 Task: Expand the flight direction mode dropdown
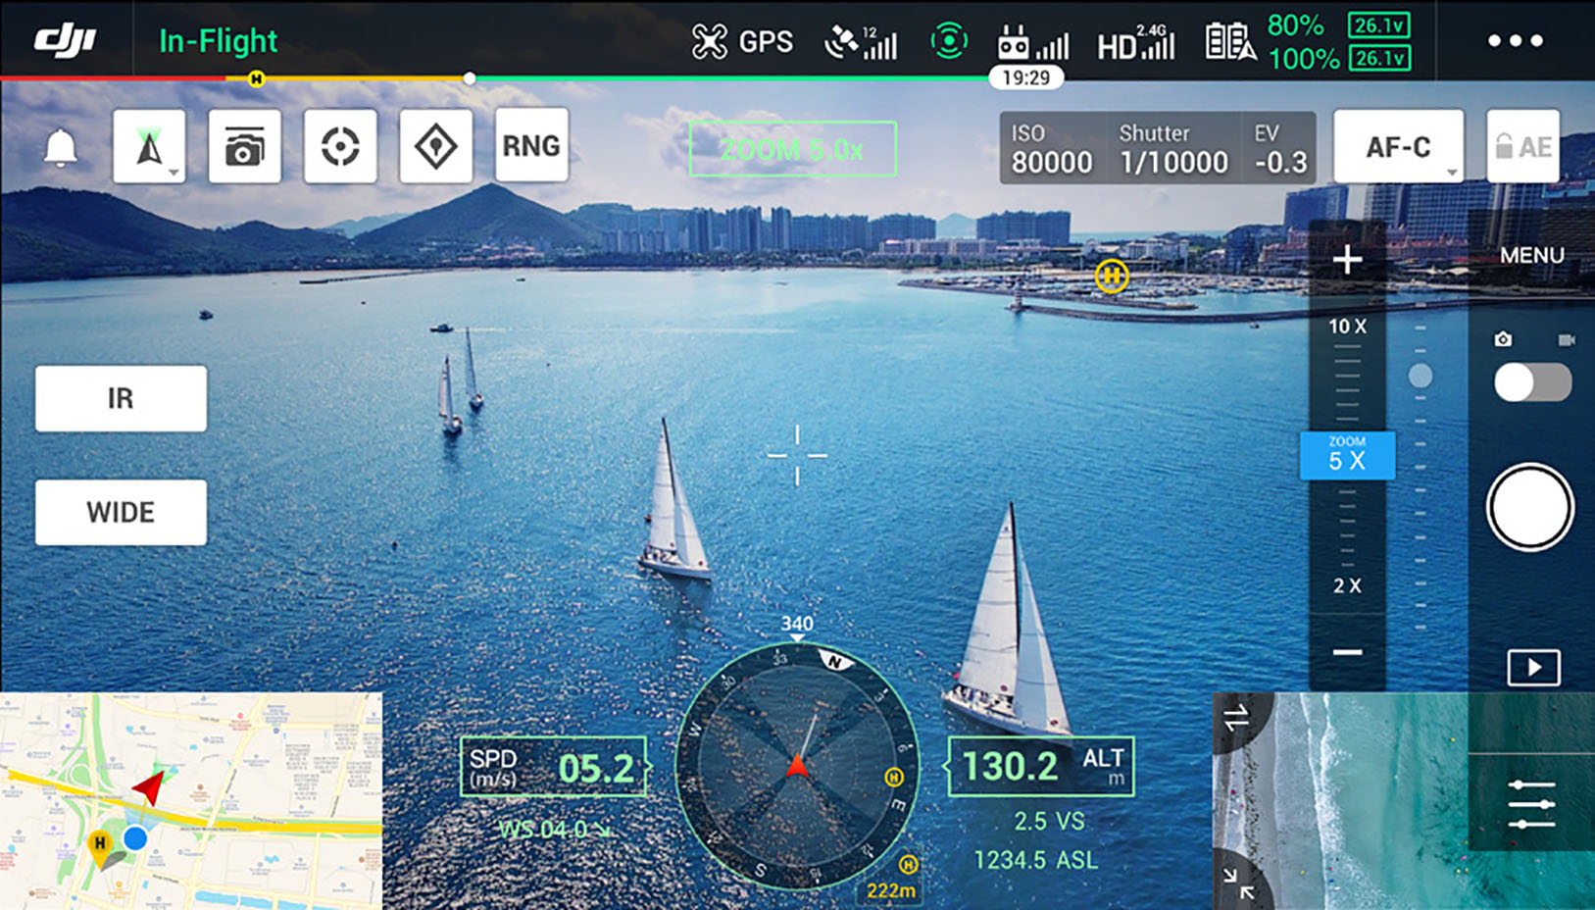(x=150, y=147)
